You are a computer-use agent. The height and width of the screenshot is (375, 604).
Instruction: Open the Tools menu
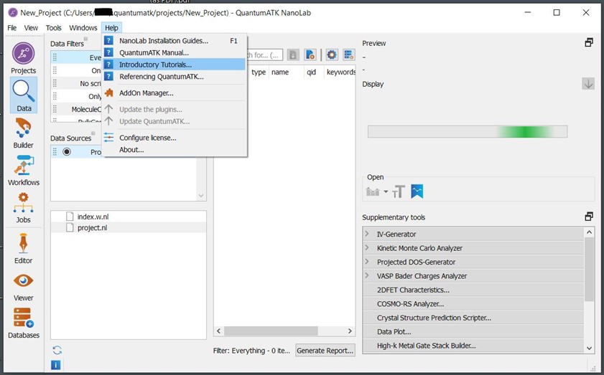click(54, 28)
